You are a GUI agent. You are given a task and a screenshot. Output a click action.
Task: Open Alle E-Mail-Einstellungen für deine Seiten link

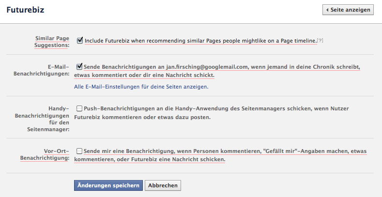140,87
